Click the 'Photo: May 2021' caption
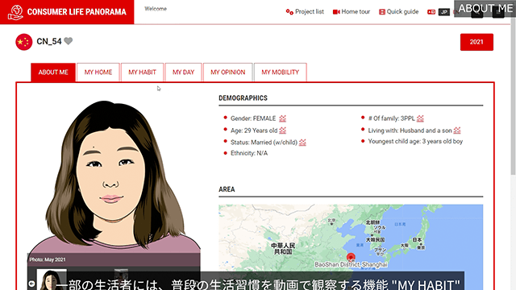 click(48, 259)
